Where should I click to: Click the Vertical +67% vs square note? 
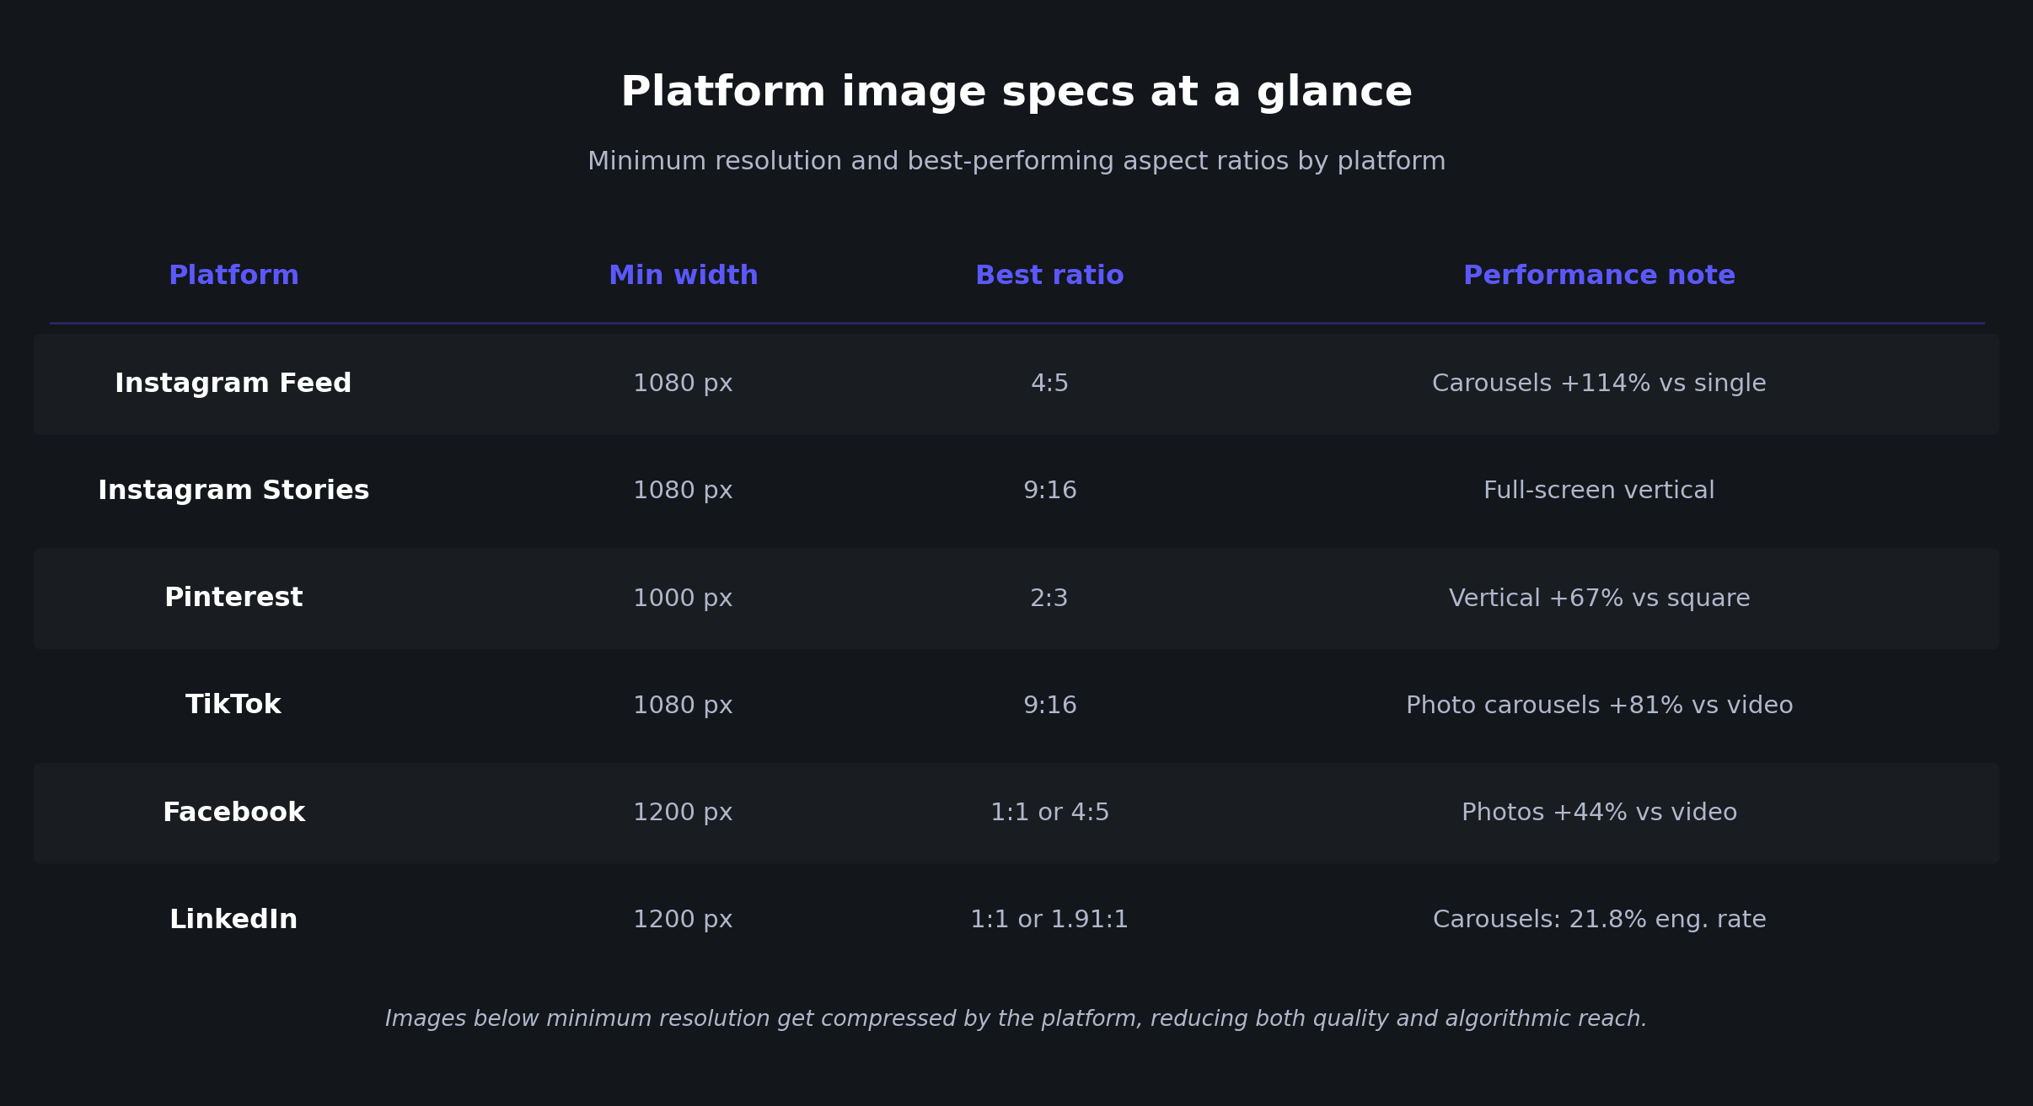pyautogui.click(x=1599, y=599)
